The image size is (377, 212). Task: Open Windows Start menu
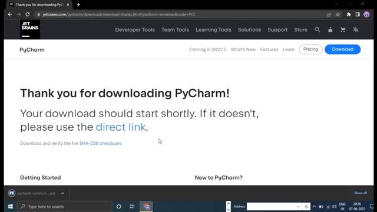pos(11,207)
